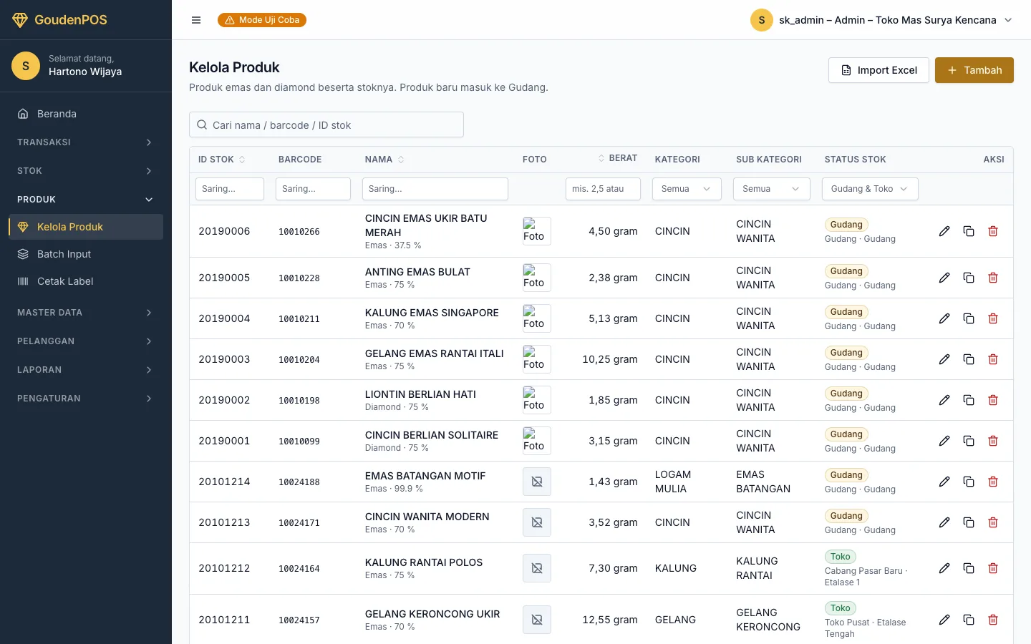Collapse PRODUK sidebar section
The width and height of the screenshot is (1031, 644).
[x=86, y=200]
